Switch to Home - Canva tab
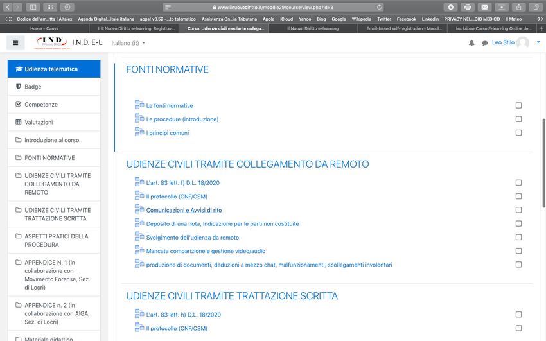 (x=44, y=28)
